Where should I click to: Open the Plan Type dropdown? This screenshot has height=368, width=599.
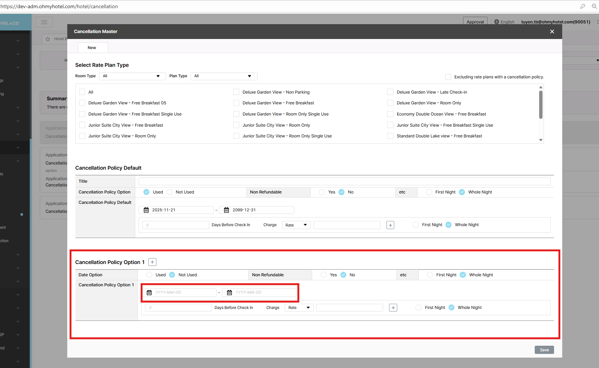click(x=223, y=76)
